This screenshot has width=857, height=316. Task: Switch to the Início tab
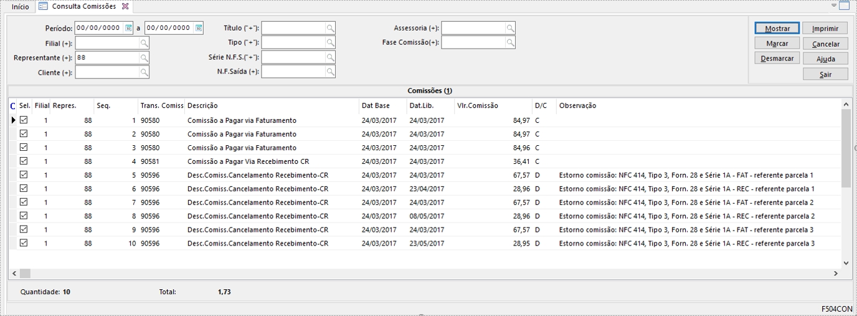click(x=21, y=6)
